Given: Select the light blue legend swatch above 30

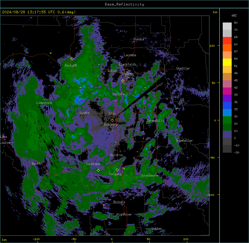Looking at the screenshot, I should tap(227, 113).
